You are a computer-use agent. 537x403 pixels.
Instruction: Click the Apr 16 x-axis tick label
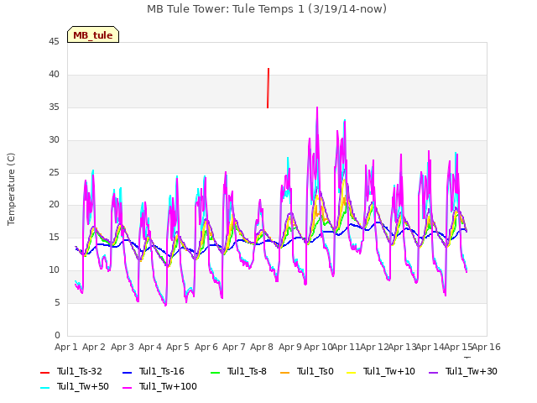(x=487, y=347)
